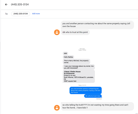Click the 'I saw your message about my rental' bubble
The image size is (138, 114).
pyautogui.click(x=79, y=67)
